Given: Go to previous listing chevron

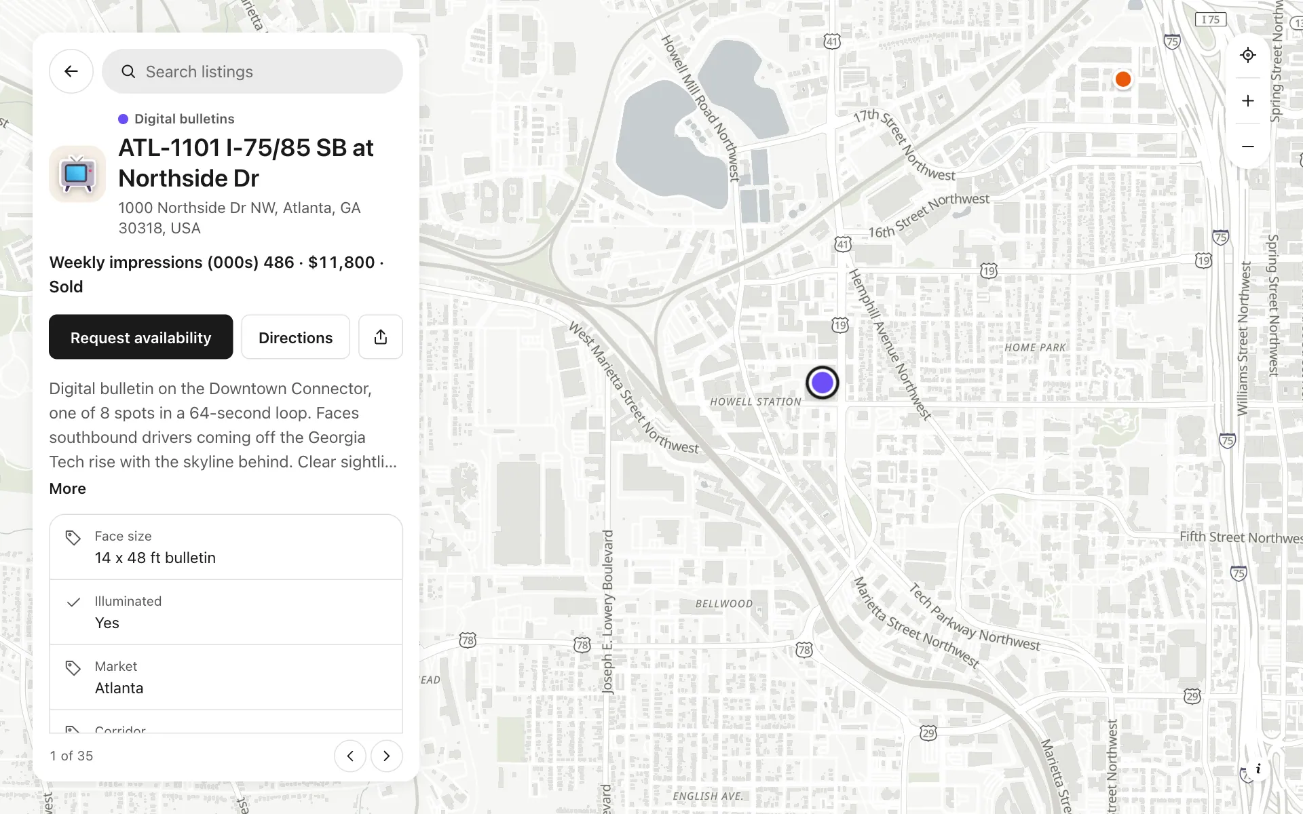Looking at the screenshot, I should pos(350,756).
